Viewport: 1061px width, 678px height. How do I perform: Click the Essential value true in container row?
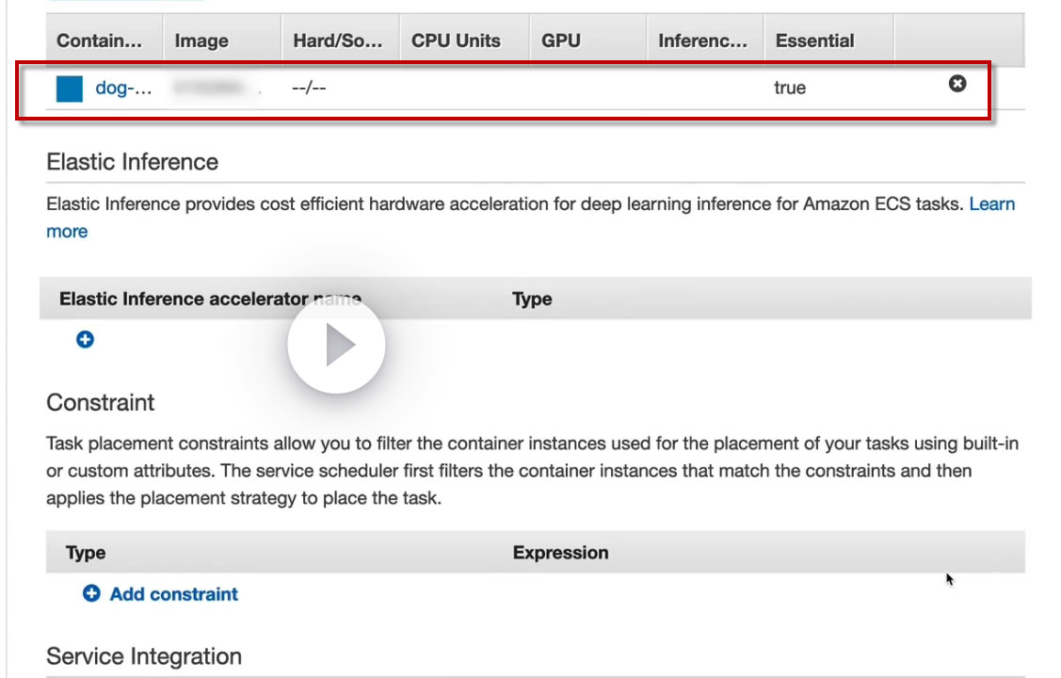click(790, 89)
